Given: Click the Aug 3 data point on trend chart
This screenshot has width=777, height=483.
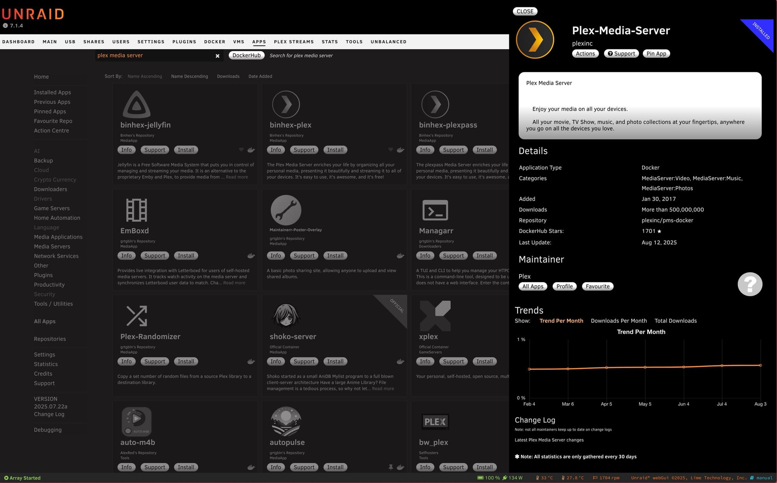Looking at the screenshot, I should [x=760, y=365].
